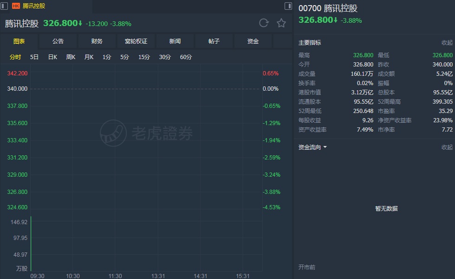Refresh the 腾讯控股 quote data
Screen dimensions: 455x279
pos(264,23)
